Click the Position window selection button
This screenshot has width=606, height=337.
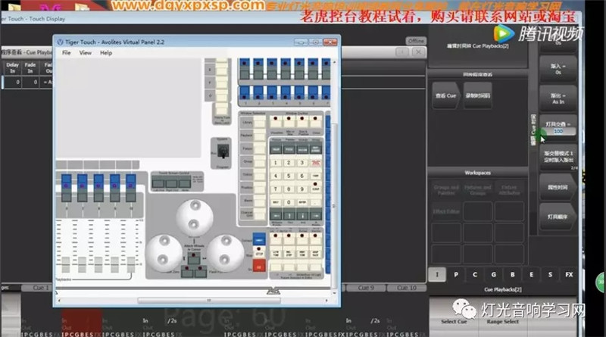[x=259, y=188]
